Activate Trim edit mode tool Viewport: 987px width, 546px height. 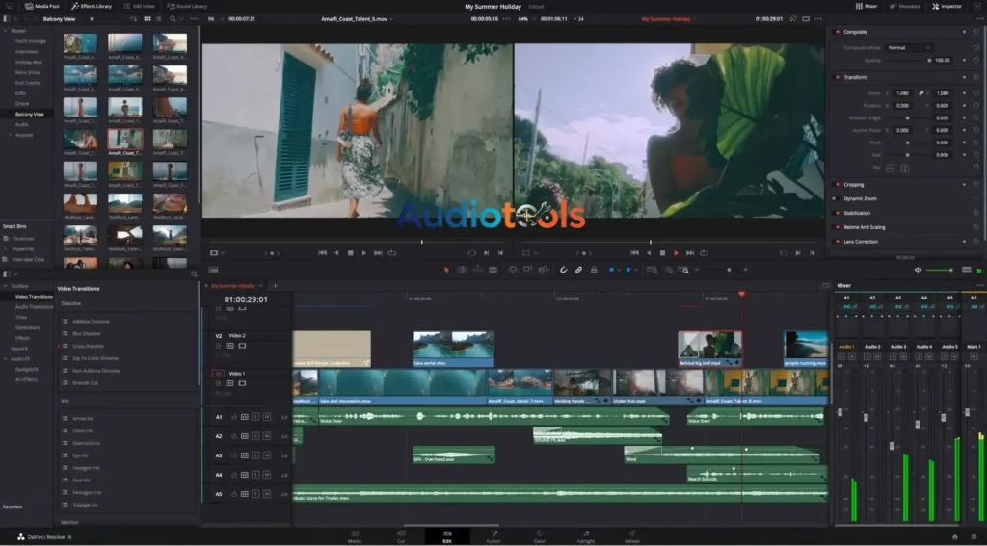point(462,270)
